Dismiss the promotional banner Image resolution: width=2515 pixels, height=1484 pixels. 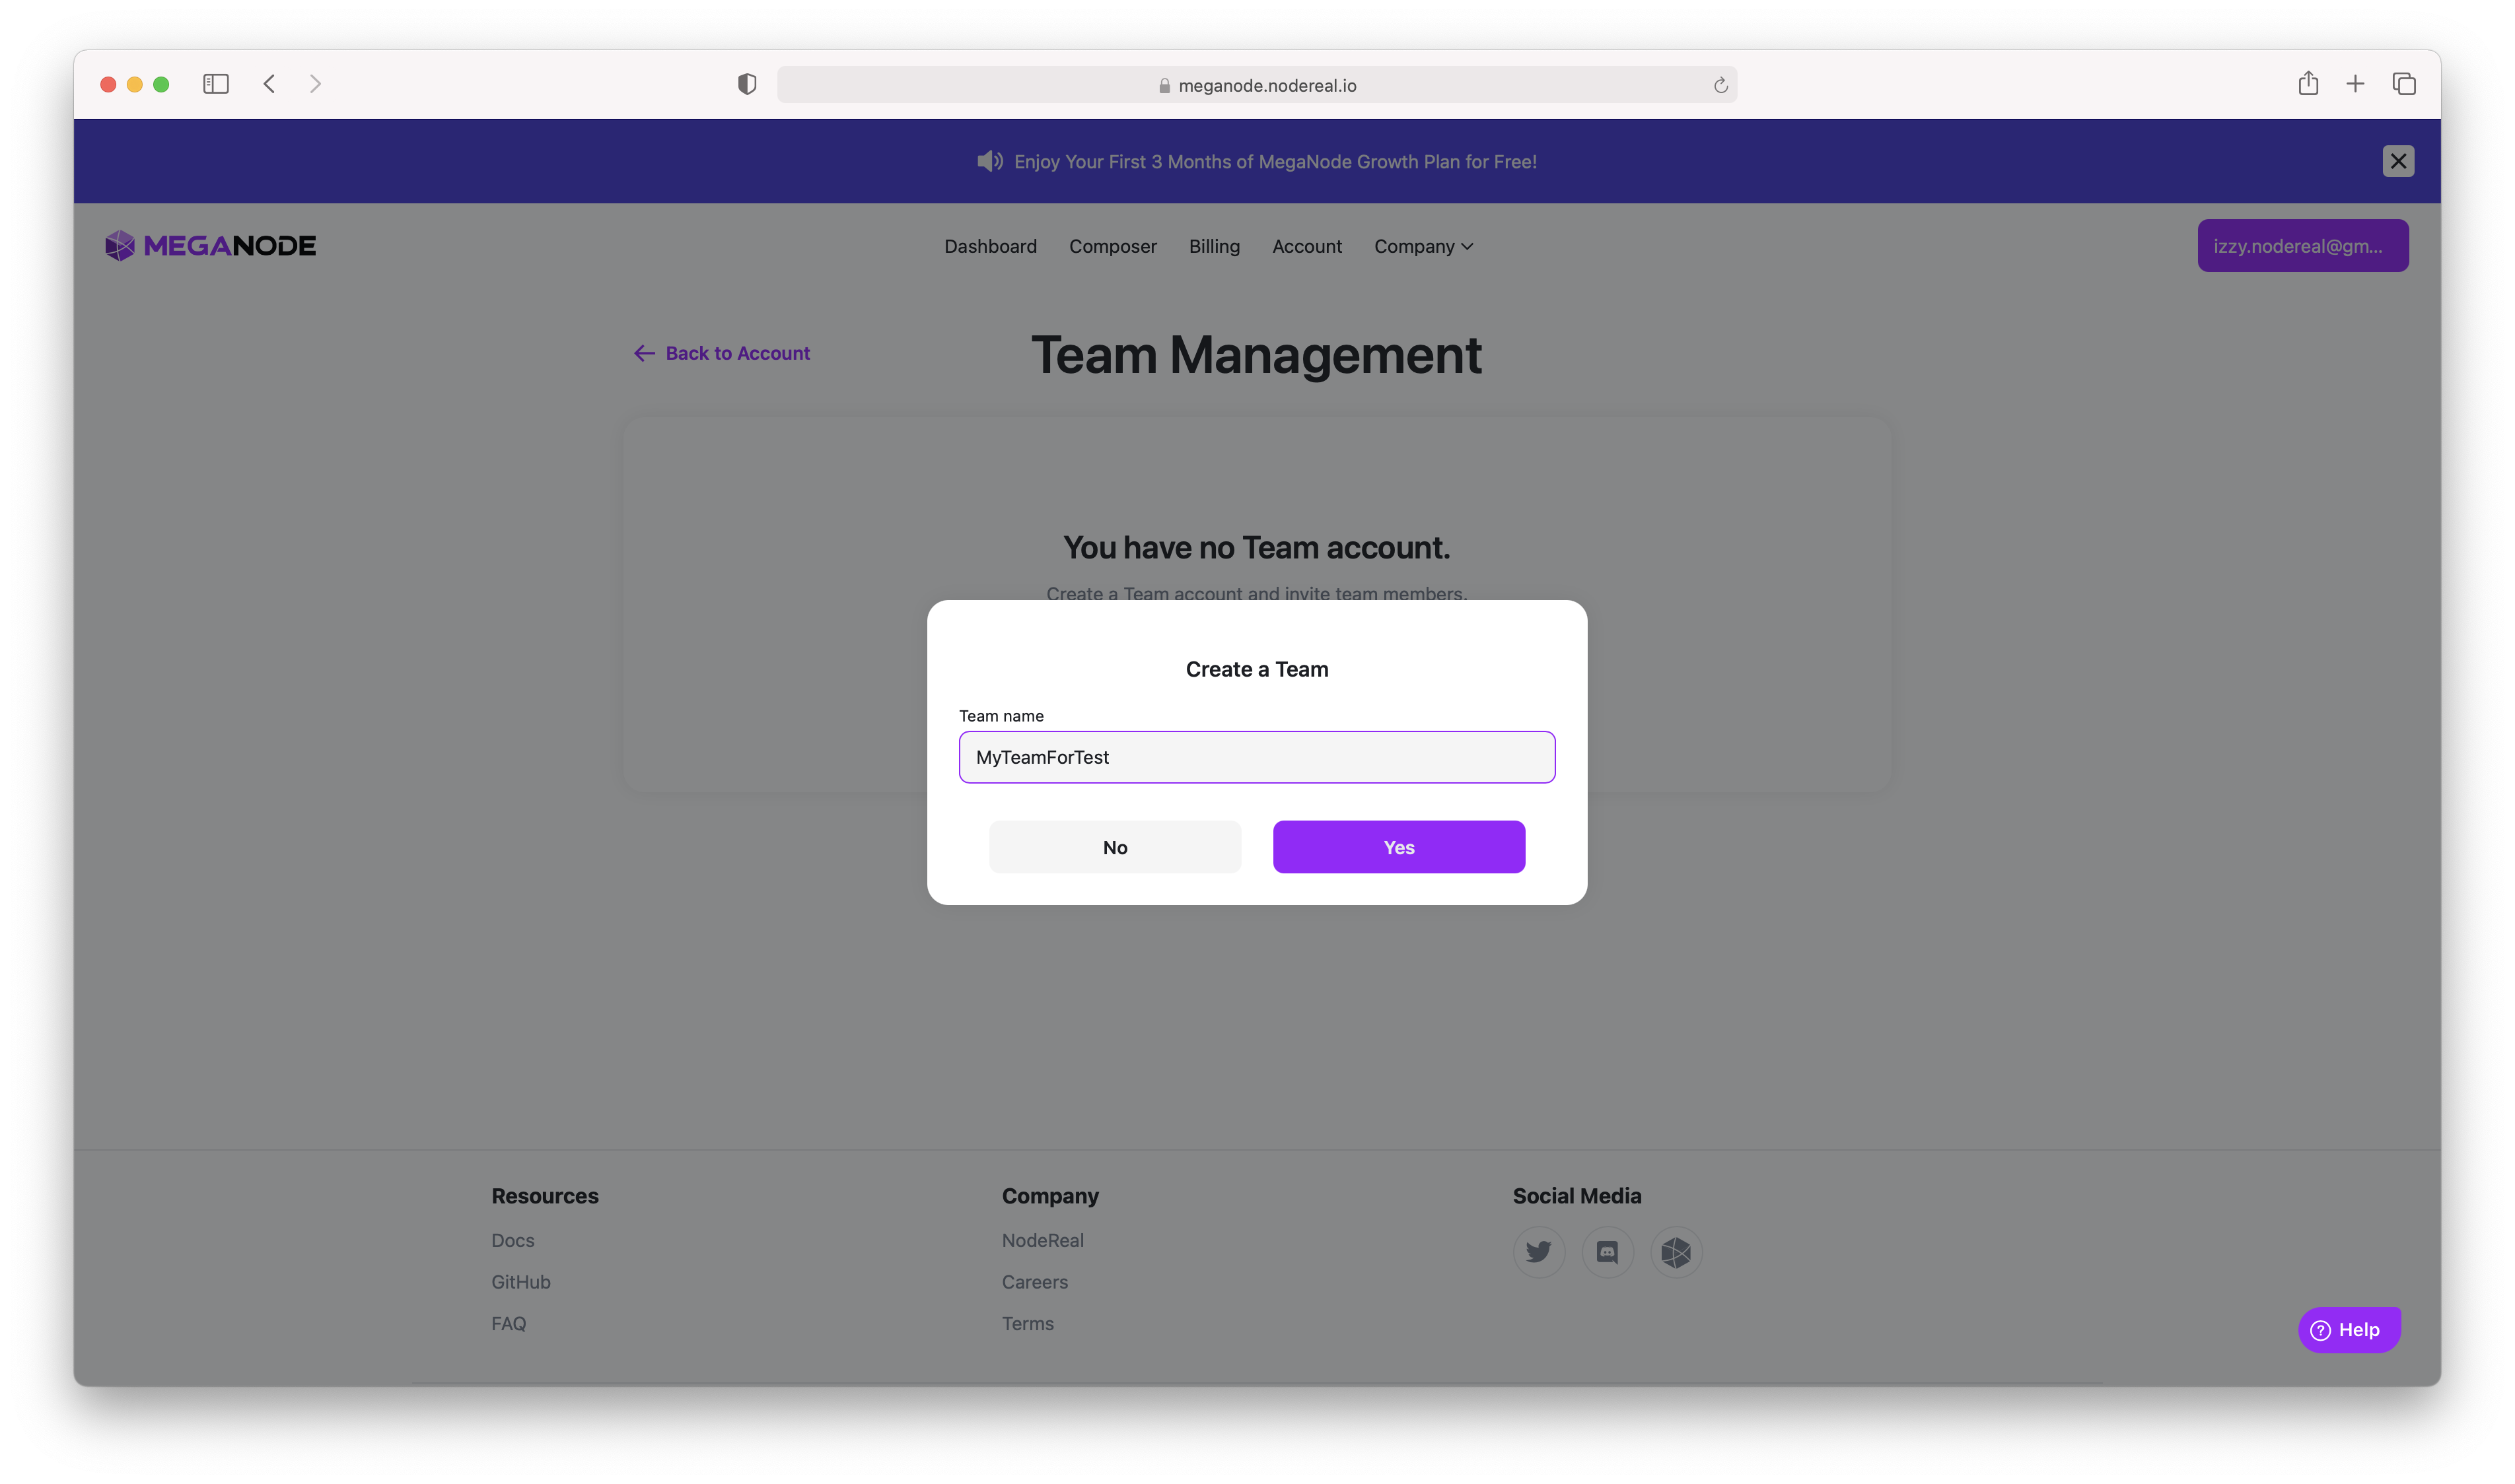click(2398, 161)
